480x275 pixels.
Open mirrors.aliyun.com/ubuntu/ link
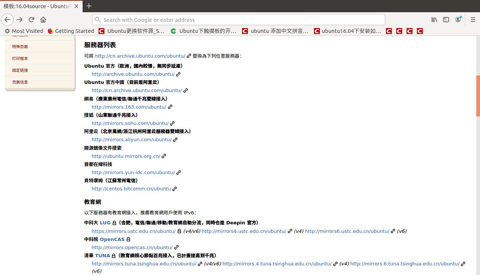click(132, 139)
